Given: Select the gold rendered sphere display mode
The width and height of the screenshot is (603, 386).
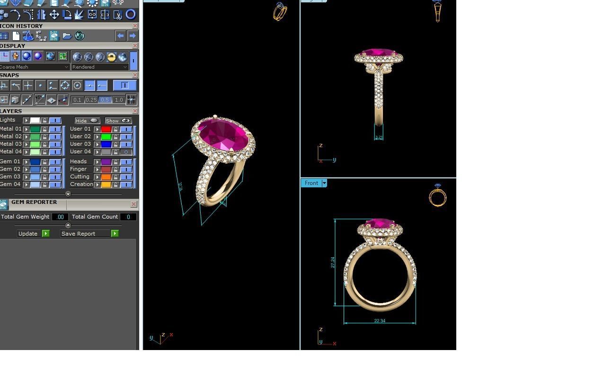Looking at the screenshot, I should [x=111, y=57].
